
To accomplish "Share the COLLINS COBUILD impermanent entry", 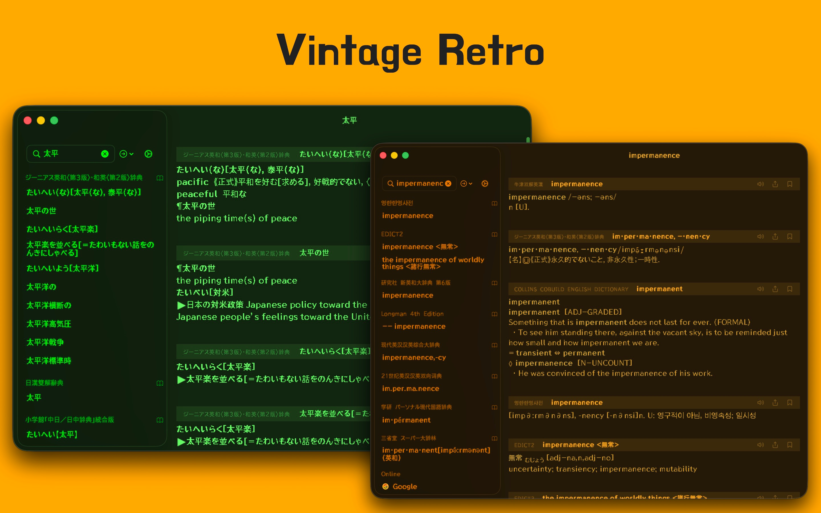I will [775, 289].
